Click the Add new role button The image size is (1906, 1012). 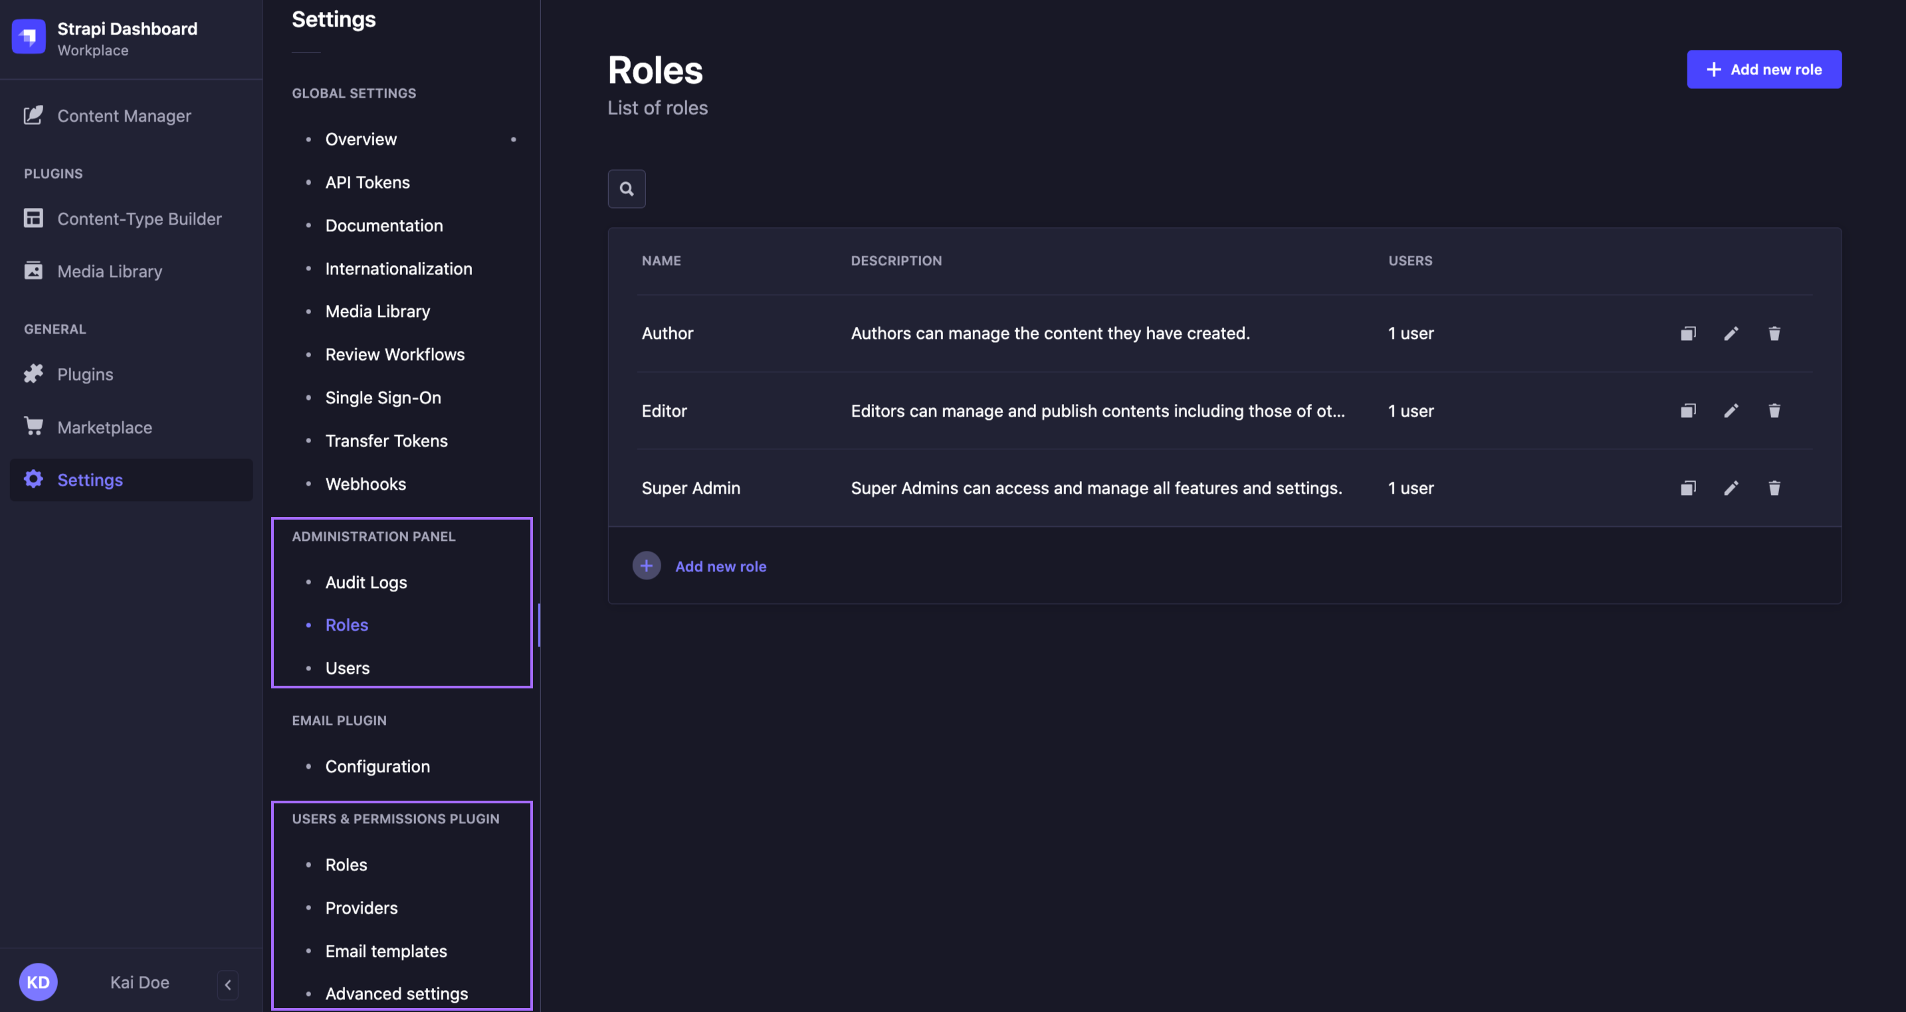coord(1764,69)
